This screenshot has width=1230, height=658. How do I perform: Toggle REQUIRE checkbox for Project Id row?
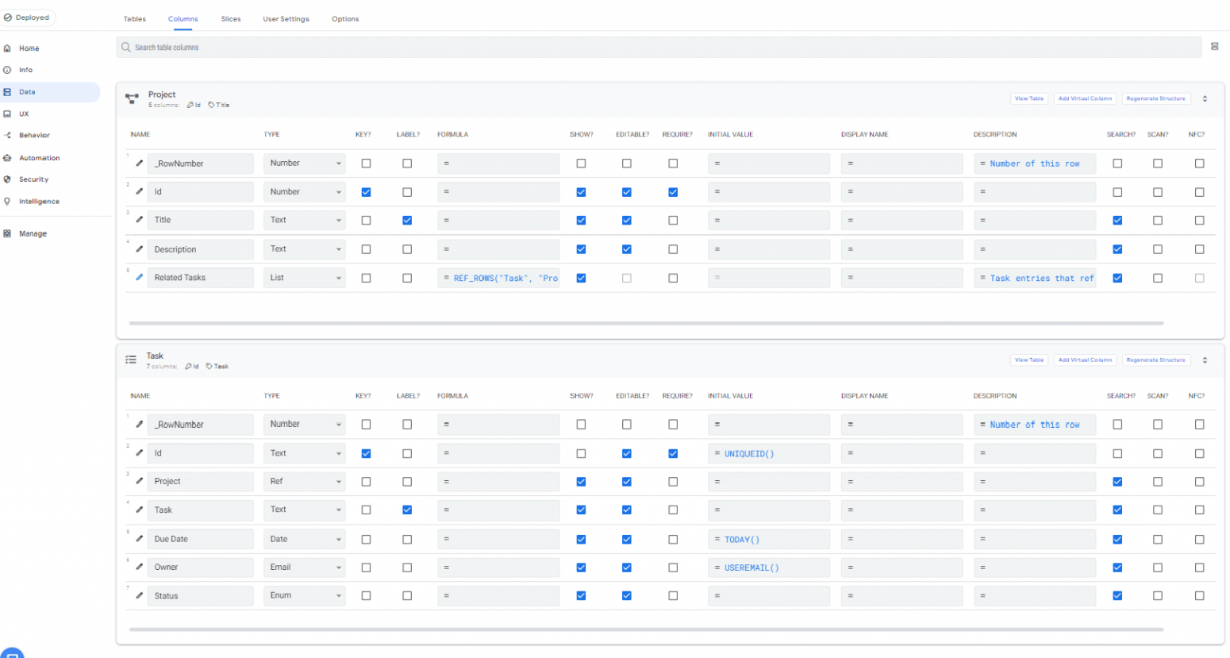pyautogui.click(x=673, y=192)
